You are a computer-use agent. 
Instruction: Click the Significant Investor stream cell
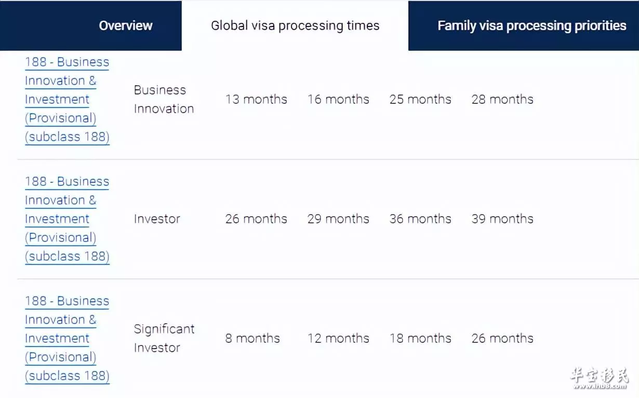(x=164, y=338)
